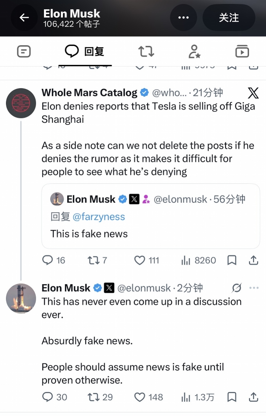Open three-dot menu on Elon Musk's reply

click(254, 288)
